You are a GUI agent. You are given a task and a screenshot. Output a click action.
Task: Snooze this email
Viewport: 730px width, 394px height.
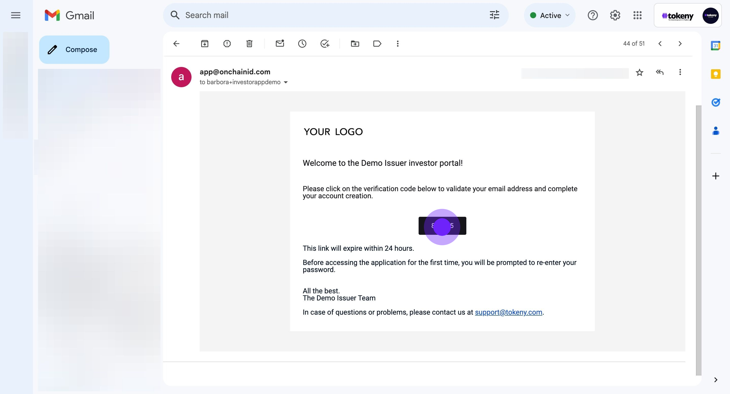[302, 44]
